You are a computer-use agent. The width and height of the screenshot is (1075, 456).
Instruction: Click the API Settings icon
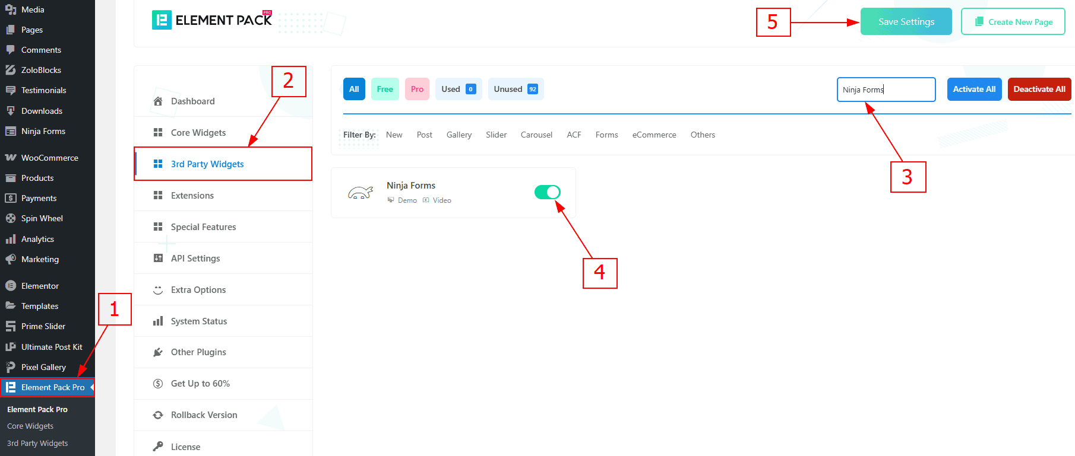(158, 259)
